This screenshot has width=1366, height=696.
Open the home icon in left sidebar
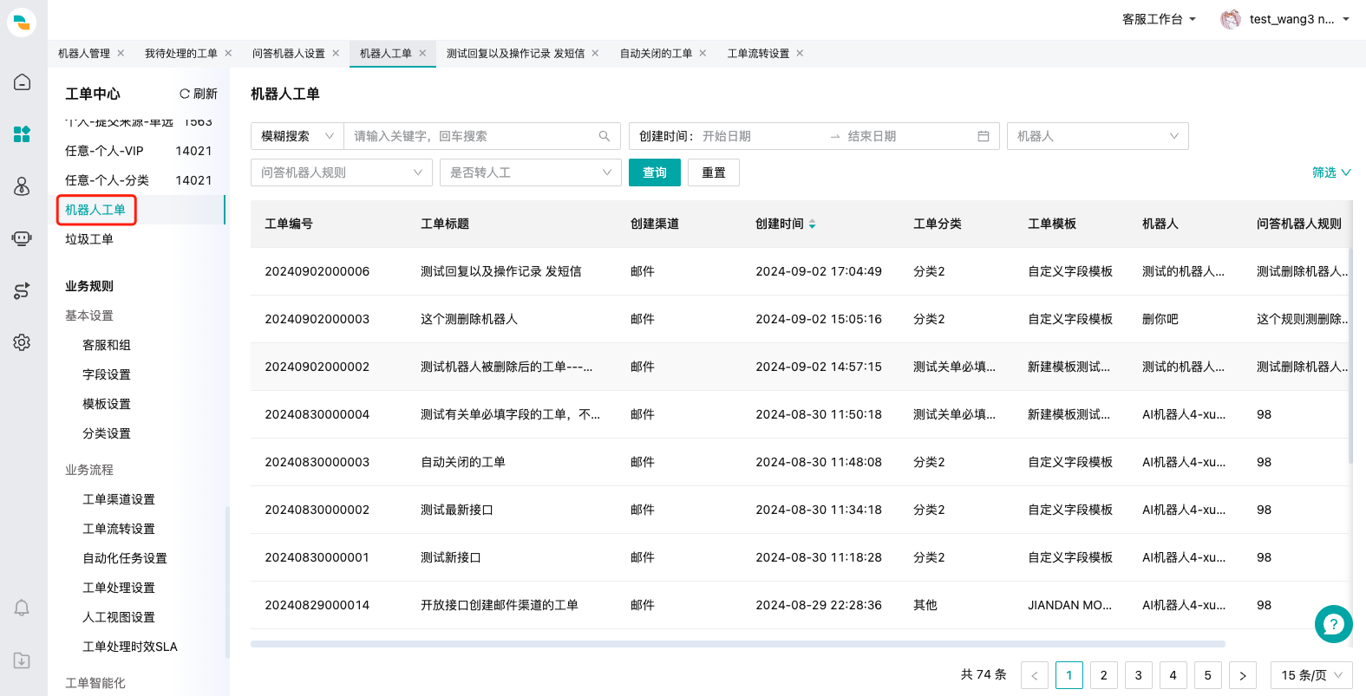(22, 82)
